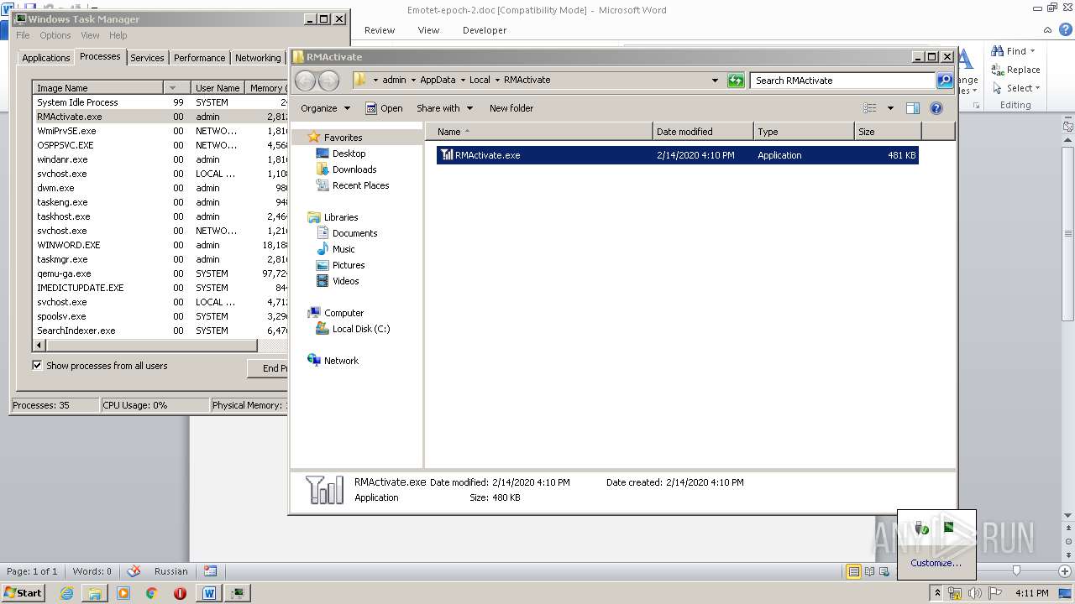Image resolution: width=1075 pixels, height=604 pixels.
Task: Open the Find dropdown arrow in Word ribbon
Action: point(1032,51)
